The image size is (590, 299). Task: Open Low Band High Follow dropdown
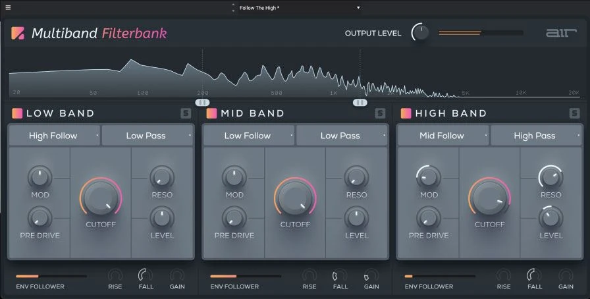pyautogui.click(x=54, y=136)
